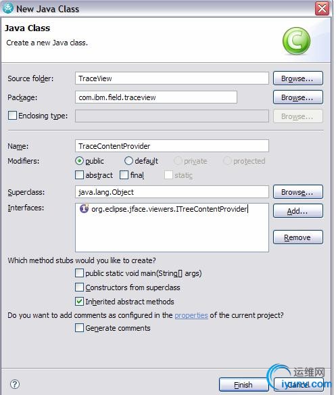Open the project properties link
The image size is (336, 395).
click(191, 315)
